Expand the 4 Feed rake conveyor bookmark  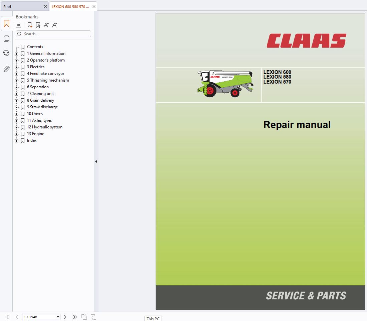[16, 74]
